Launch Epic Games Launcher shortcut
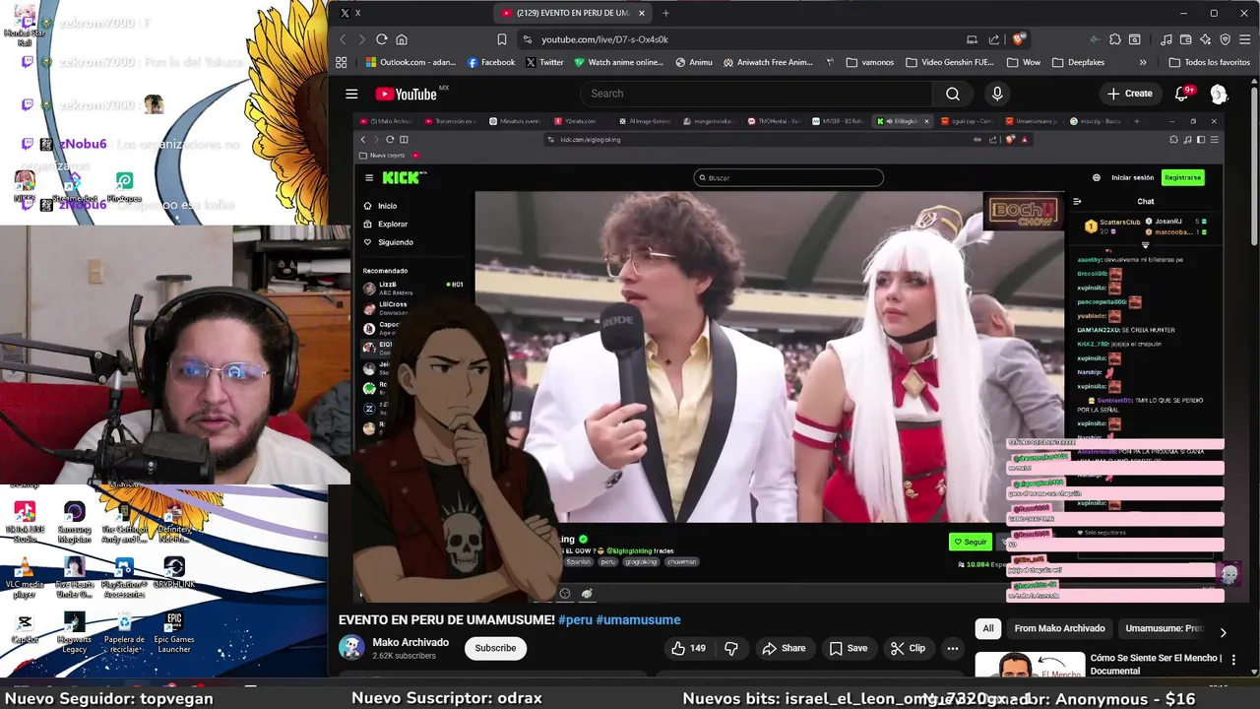 (174, 633)
